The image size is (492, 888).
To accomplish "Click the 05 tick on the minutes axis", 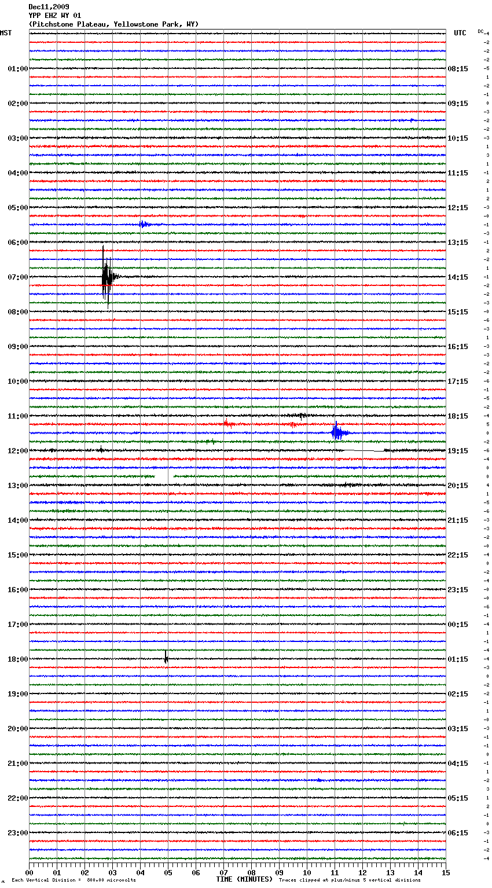I will coord(168,872).
